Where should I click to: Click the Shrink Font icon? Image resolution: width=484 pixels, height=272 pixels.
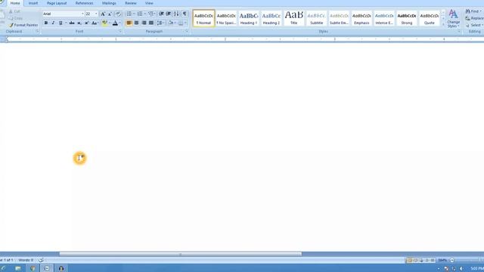pyautogui.click(x=110, y=14)
